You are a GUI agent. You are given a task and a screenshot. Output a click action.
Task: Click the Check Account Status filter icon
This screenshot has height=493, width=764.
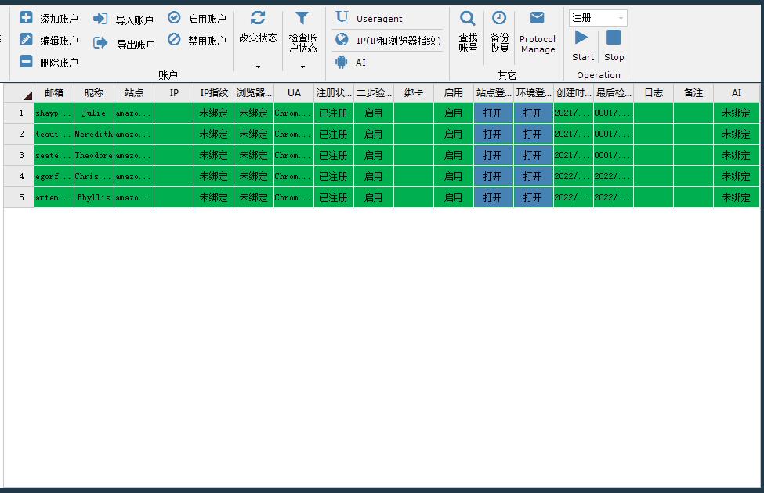(x=302, y=18)
